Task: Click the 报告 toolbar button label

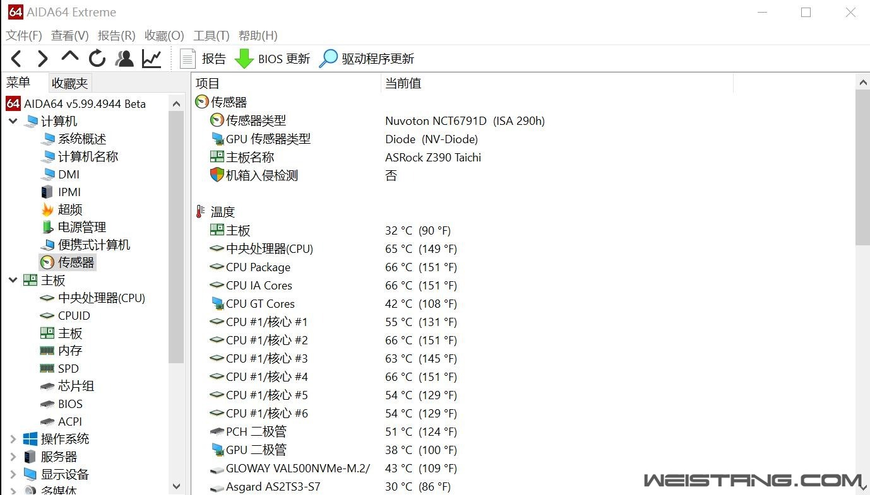Action: point(214,59)
